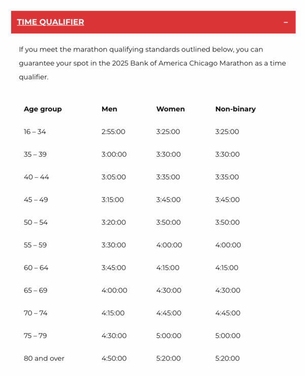Click Non-binary 3:50:00 time for 50 – 54

227,222
